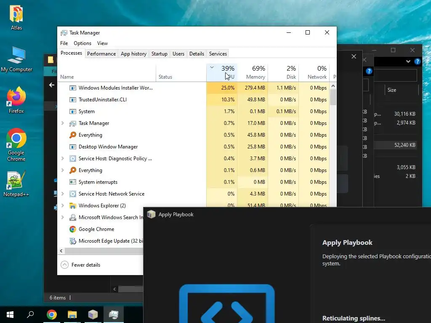Image resolution: width=431 pixels, height=323 pixels.
Task: Click the 10.3% CPU value for TrustedUninstaller
Action: 222,100
